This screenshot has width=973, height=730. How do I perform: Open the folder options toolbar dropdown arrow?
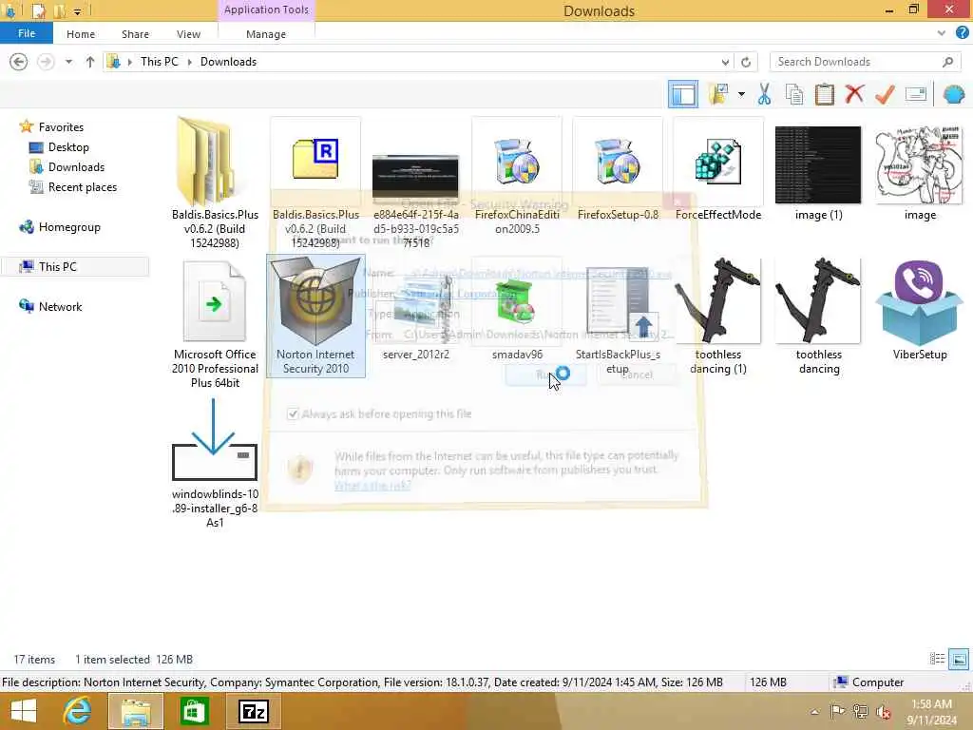pos(741,94)
